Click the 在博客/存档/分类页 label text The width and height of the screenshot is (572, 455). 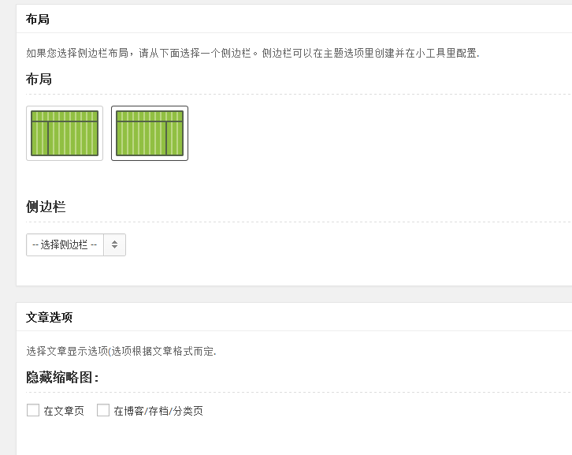(x=158, y=411)
